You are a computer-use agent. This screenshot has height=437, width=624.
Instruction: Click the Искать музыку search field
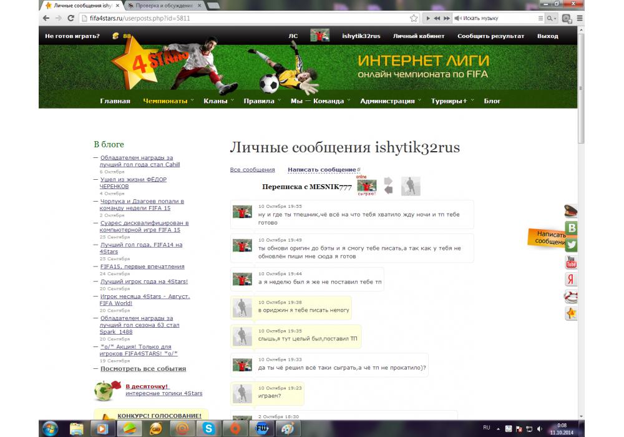(496, 18)
